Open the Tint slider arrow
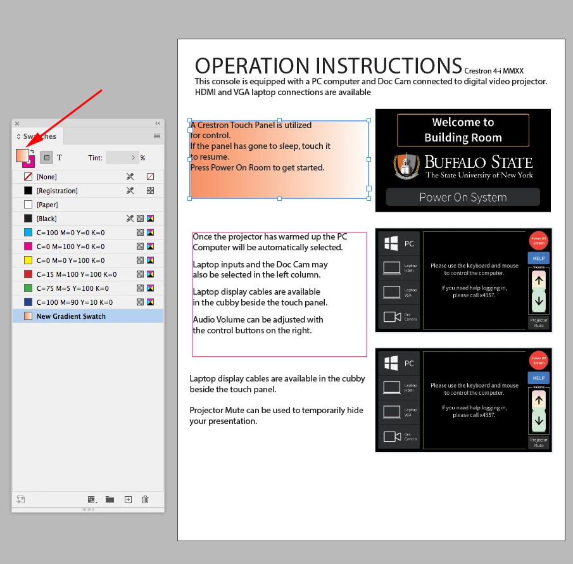Image resolution: width=573 pixels, height=564 pixels. [x=134, y=158]
